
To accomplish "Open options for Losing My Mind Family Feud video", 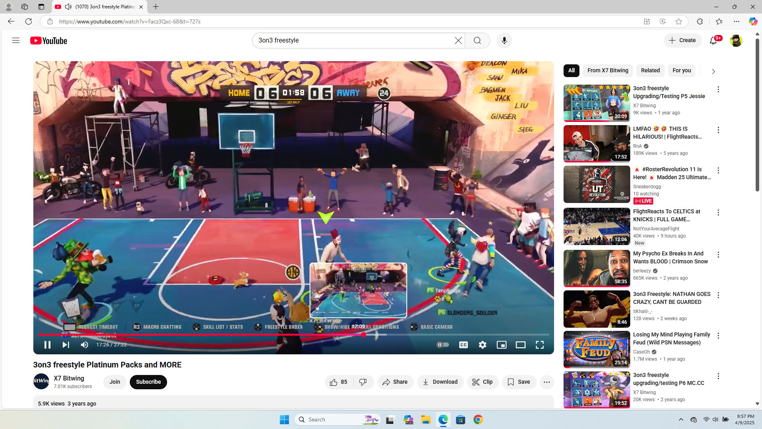I will (718, 336).
